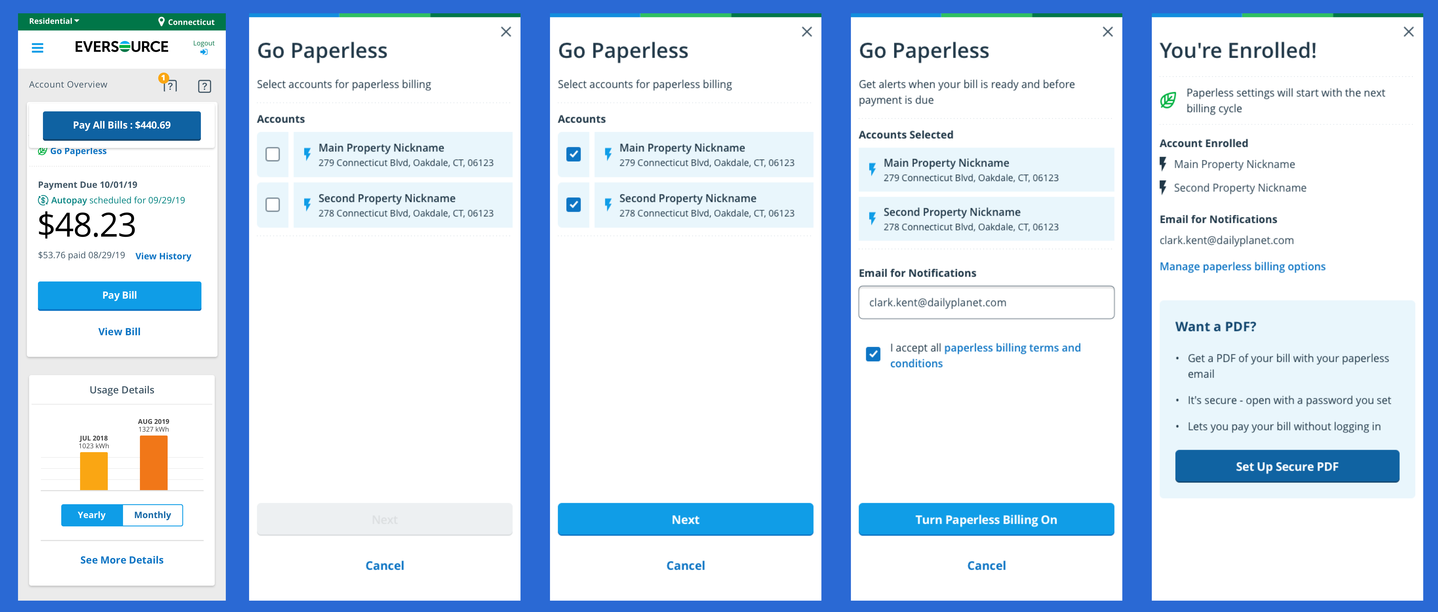The width and height of the screenshot is (1438, 612).
Task: Uncheck the paperless terms acceptance checkbox
Action: [x=872, y=354]
